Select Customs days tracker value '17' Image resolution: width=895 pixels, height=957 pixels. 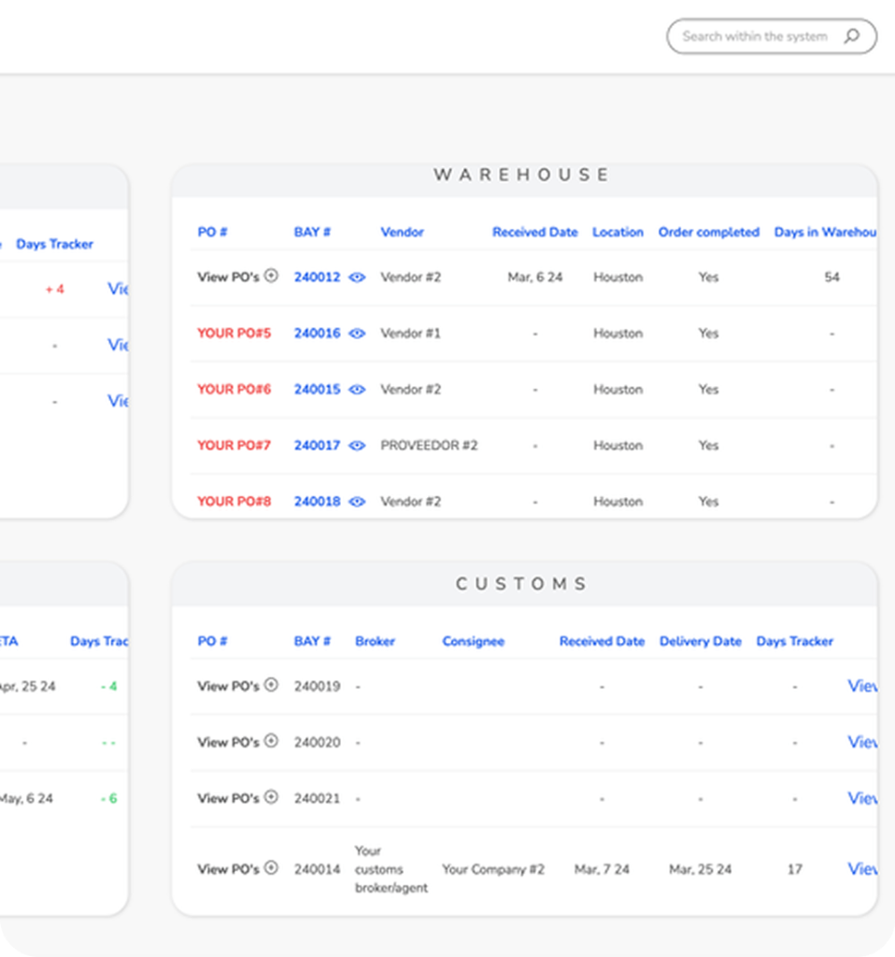point(795,869)
